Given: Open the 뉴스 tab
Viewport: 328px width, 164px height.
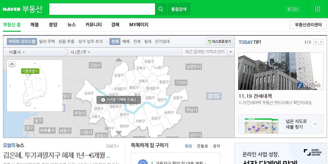Looking at the screenshot, I should [x=71, y=25].
